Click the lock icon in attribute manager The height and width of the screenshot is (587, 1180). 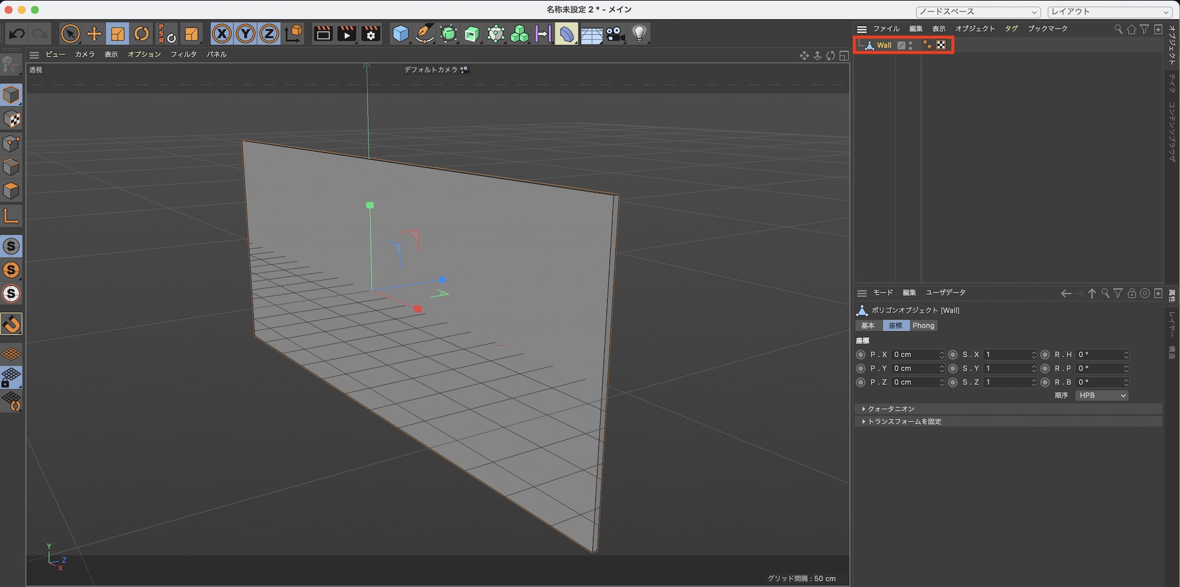[1131, 293]
